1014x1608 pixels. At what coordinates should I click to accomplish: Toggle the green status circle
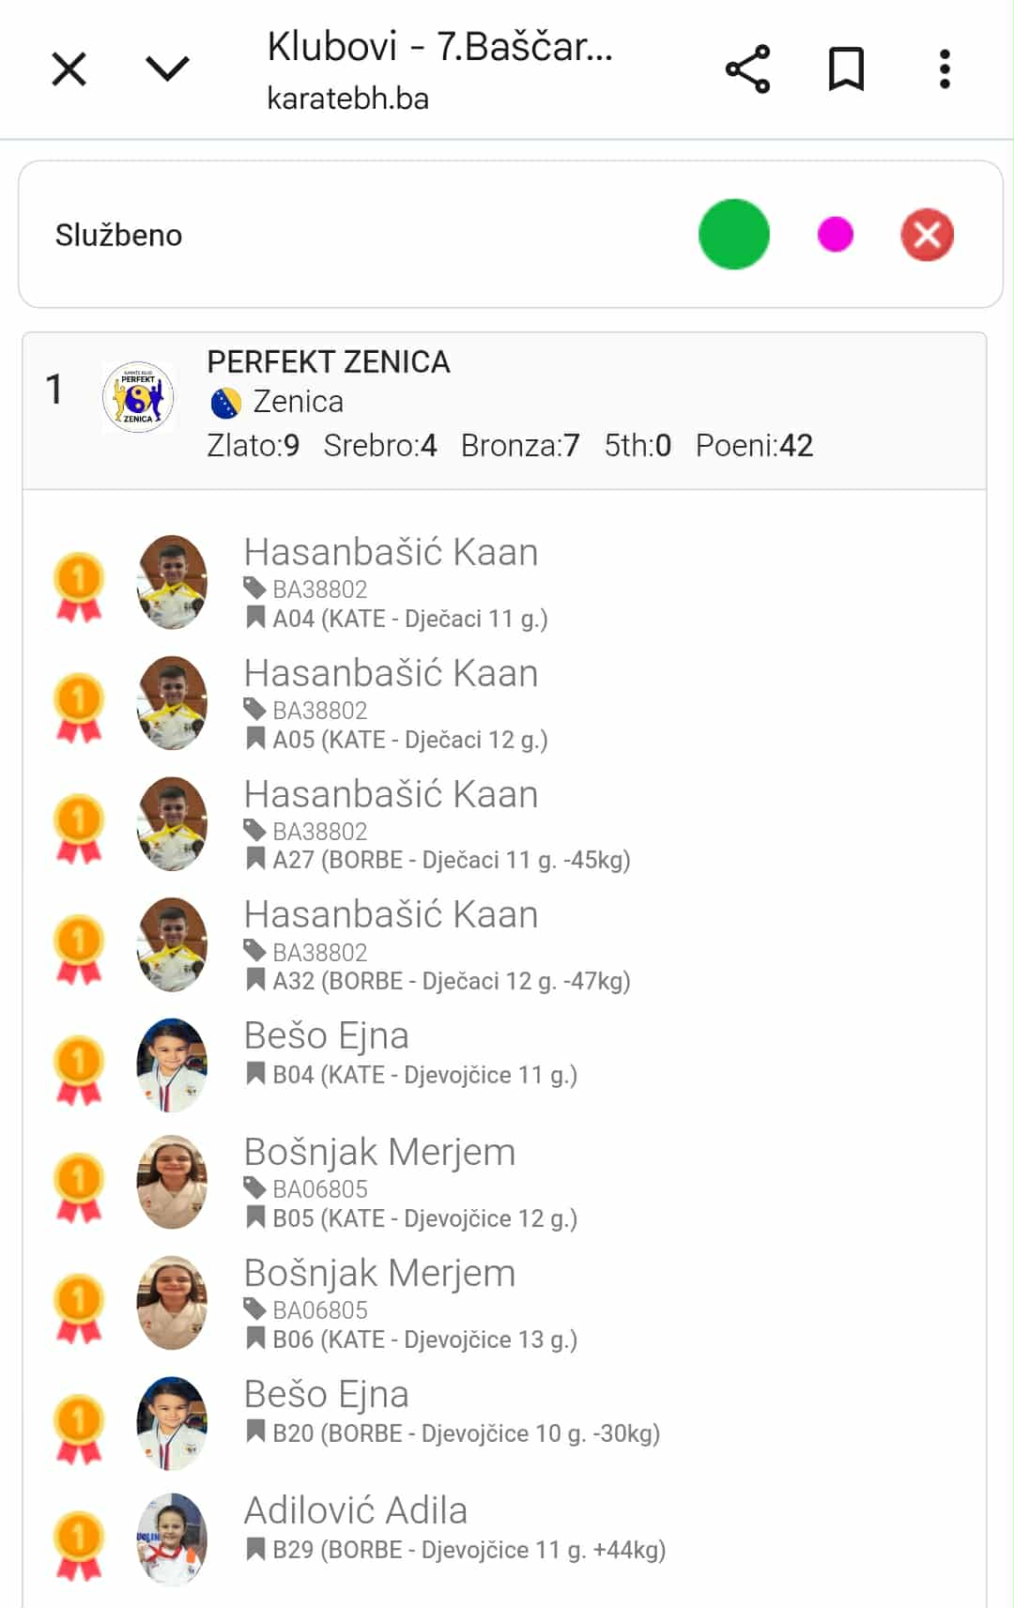pos(734,235)
